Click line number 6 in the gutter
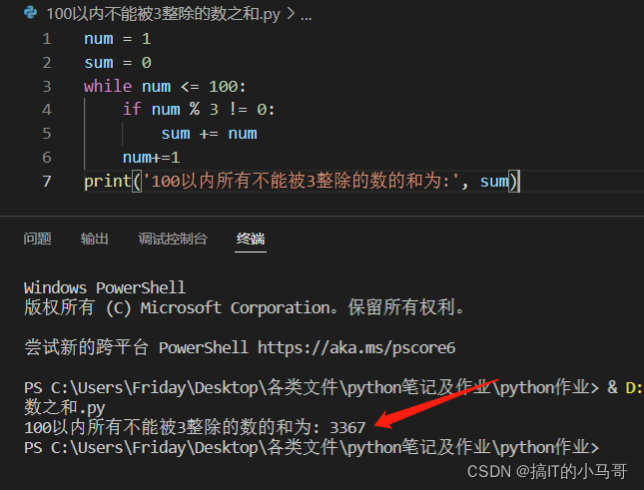 [47, 158]
